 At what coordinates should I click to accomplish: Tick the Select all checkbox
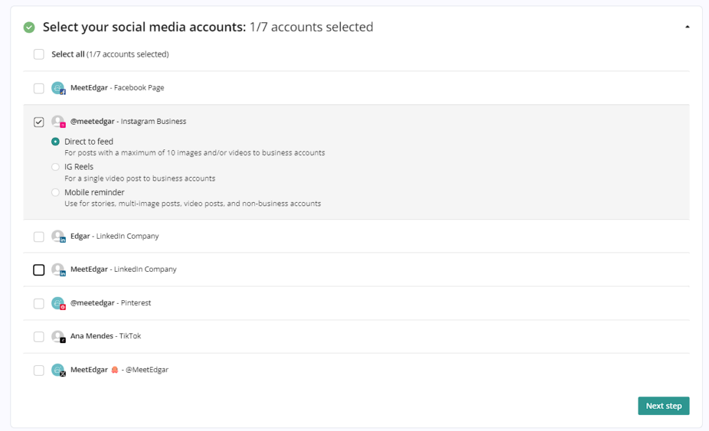click(39, 54)
